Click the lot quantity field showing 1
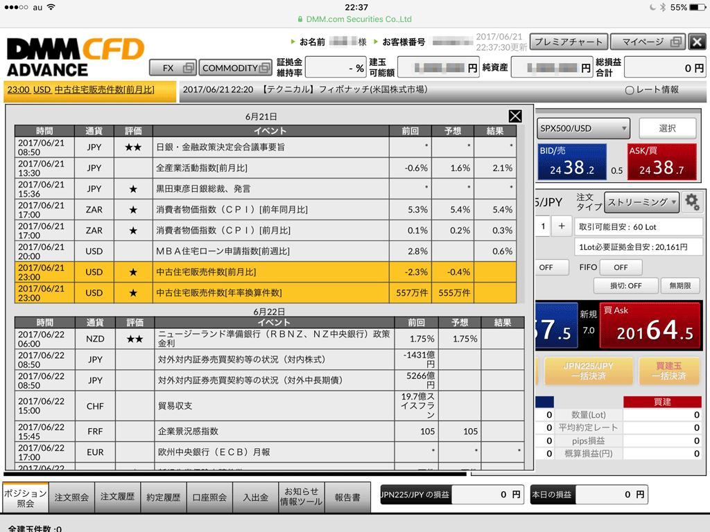The image size is (710, 532). pyautogui.click(x=543, y=226)
